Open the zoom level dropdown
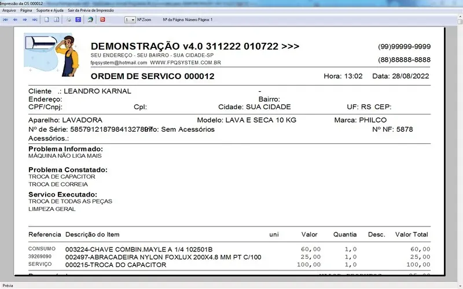The image size is (463, 289). point(133,20)
